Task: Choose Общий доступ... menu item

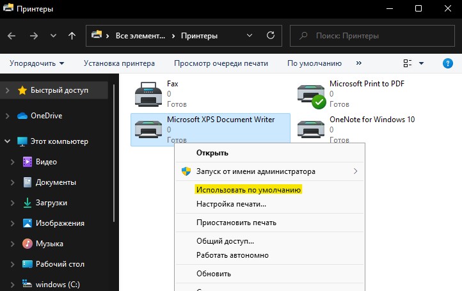Action: tap(269, 241)
